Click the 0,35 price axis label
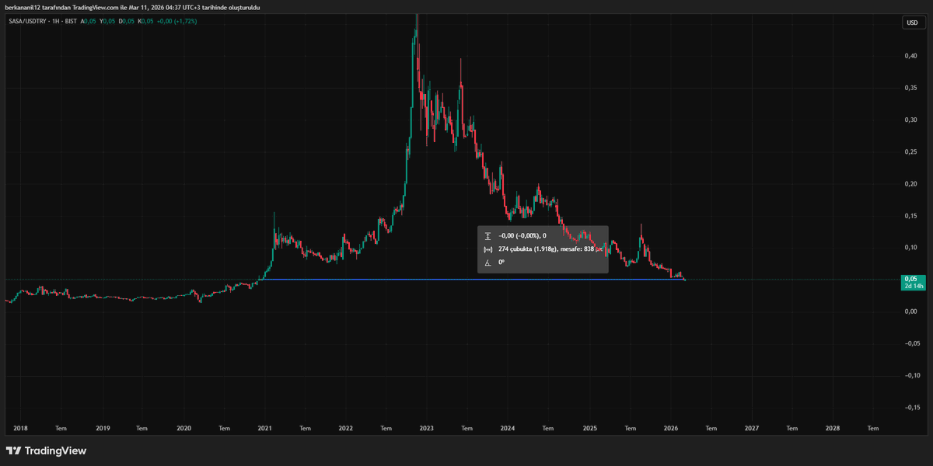The height and width of the screenshot is (466, 933). click(911, 88)
